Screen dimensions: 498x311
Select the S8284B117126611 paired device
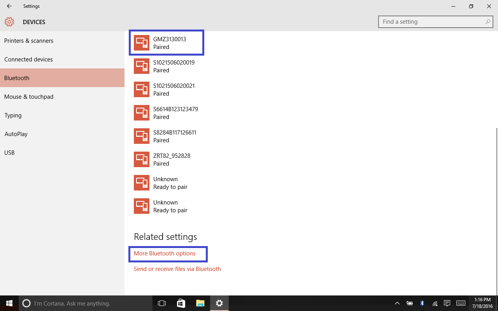tap(175, 136)
